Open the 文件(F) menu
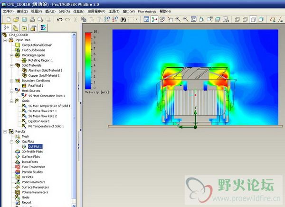This screenshot has width=285, height=207. tap(8, 11)
